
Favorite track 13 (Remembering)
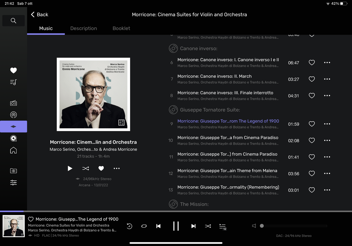[312, 190]
